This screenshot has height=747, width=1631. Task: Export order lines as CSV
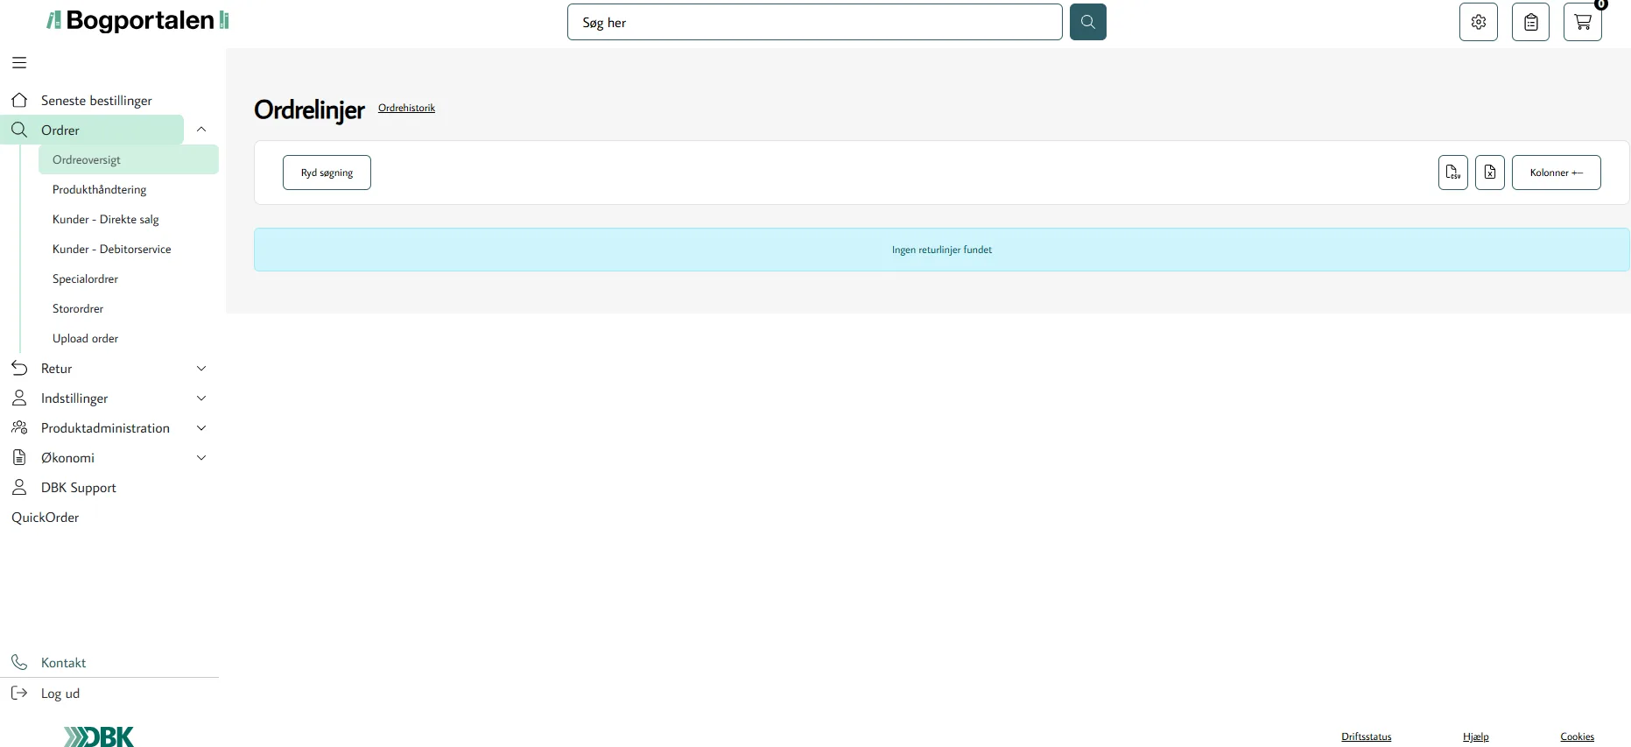(1452, 173)
